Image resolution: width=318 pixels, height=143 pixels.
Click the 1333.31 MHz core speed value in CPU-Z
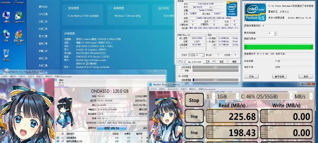[196, 38]
